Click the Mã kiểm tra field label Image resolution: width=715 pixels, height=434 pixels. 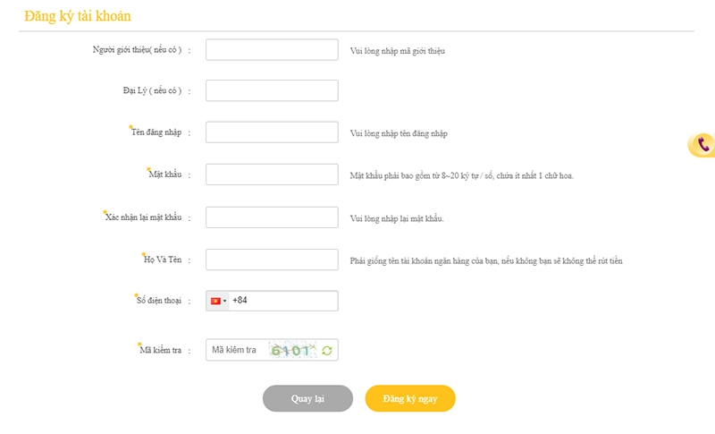pyautogui.click(x=161, y=351)
